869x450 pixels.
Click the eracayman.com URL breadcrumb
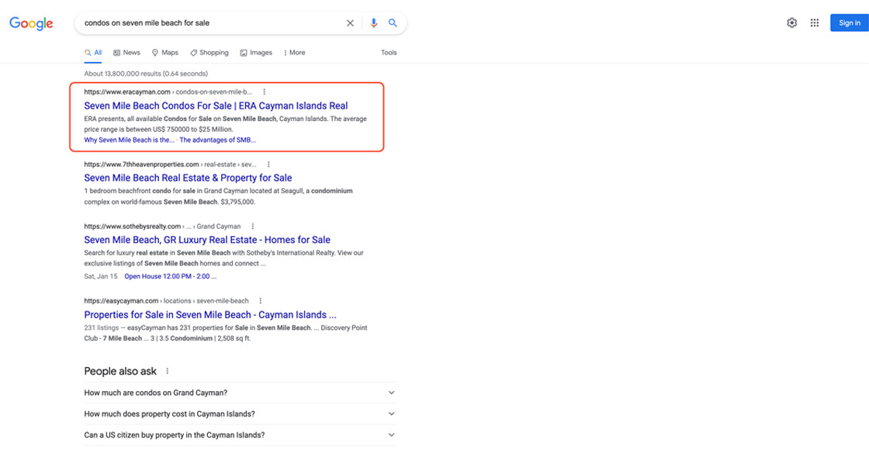[168, 92]
